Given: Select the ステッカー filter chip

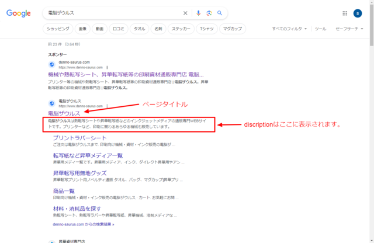Looking at the screenshot, I should click(x=181, y=29).
